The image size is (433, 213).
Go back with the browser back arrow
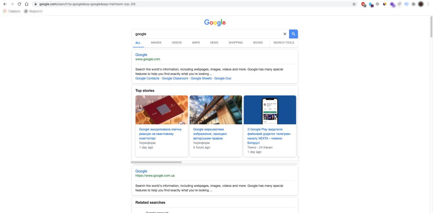(5, 4)
